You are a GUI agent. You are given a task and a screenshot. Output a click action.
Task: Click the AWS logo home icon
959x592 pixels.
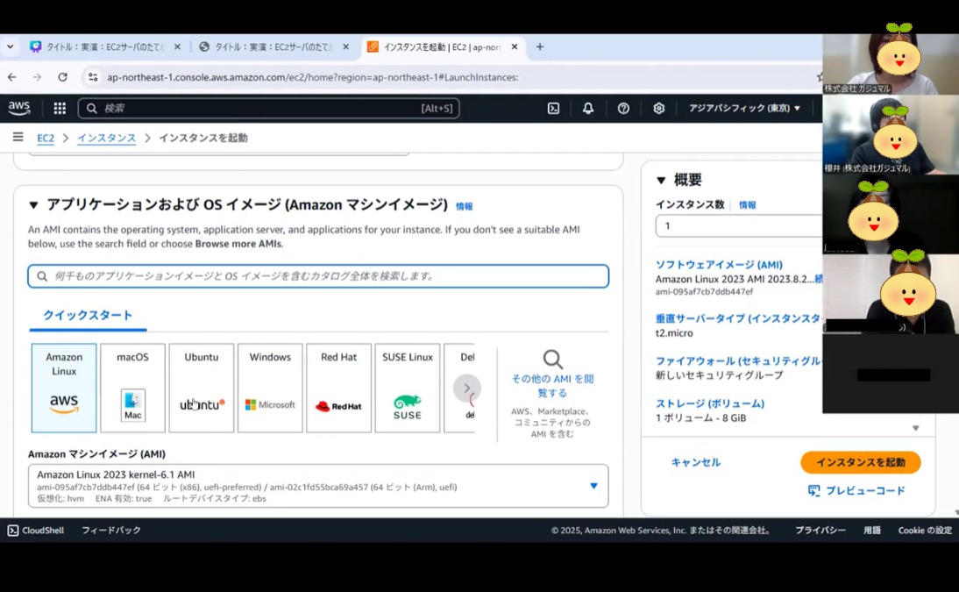19,108
